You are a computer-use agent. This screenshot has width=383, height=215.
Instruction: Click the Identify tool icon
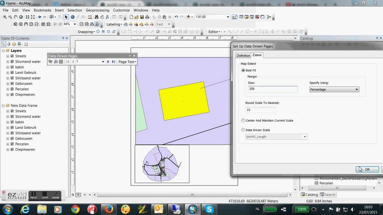pos(72,17)
